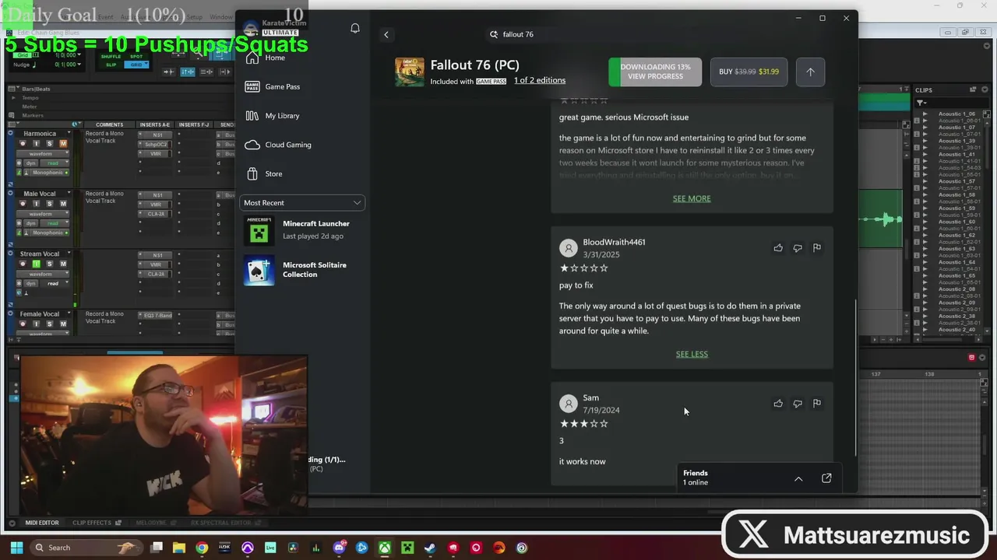Click Task View icon on taskbar

tap(157, 548)
